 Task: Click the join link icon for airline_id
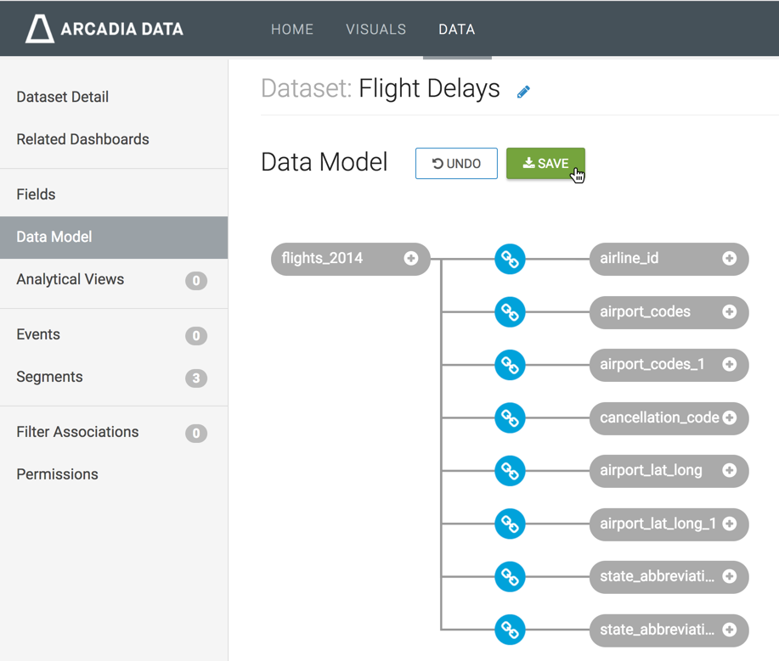click(510, 259)
